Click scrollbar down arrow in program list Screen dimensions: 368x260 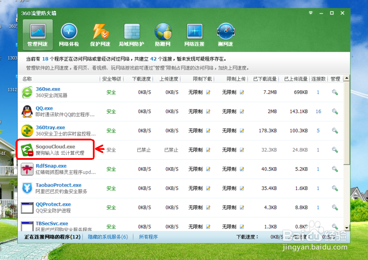pyautogui.click(x=347, y=228)
